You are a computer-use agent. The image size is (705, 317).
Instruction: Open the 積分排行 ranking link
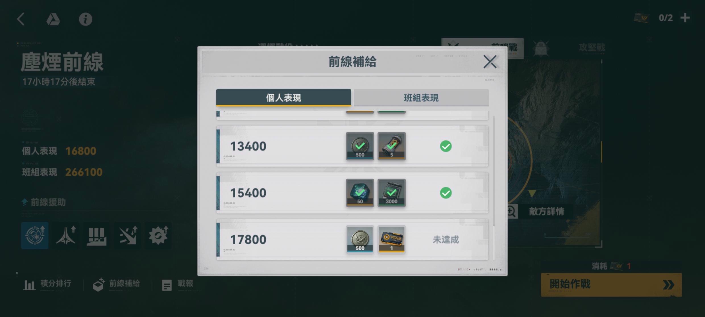(x=47, y=284)
